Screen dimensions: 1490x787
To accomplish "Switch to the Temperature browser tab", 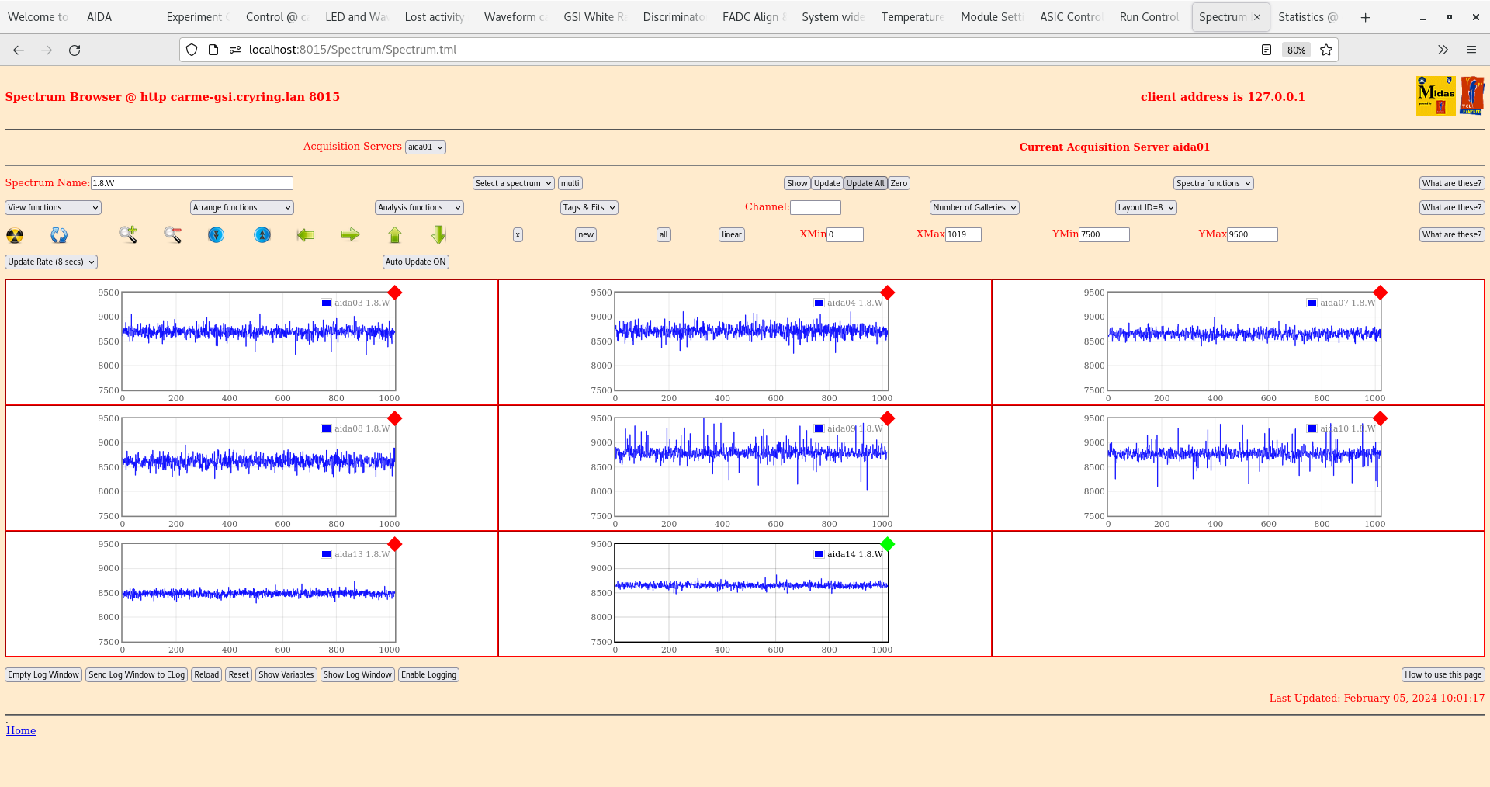I will 912,17.
